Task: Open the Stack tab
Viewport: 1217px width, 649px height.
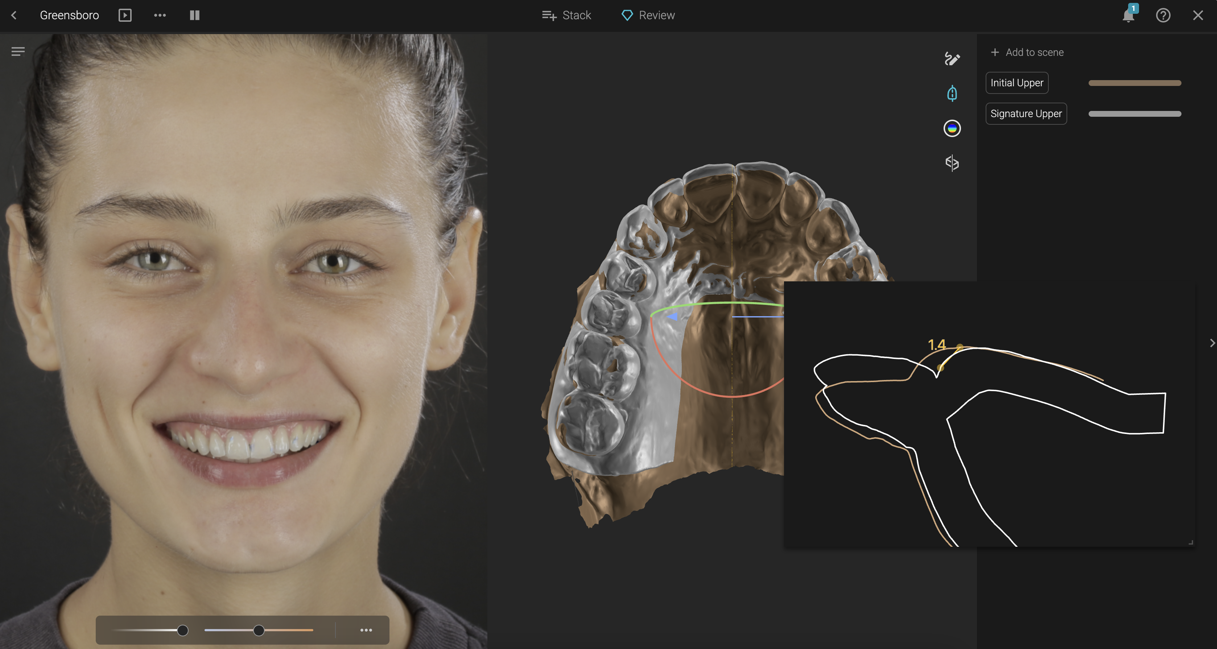Action: click(x=566, y=16)
